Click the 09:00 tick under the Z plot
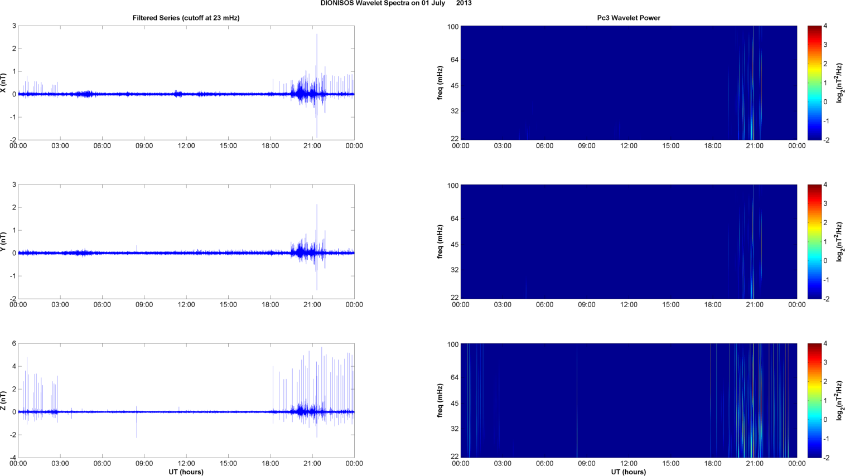Viewport: 845px width, 476px height. coord(144,464)
